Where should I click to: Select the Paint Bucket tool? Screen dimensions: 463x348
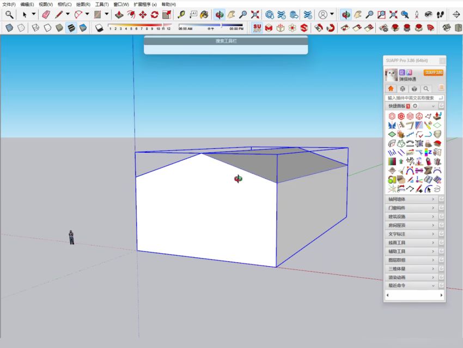[x=204, y=15]
